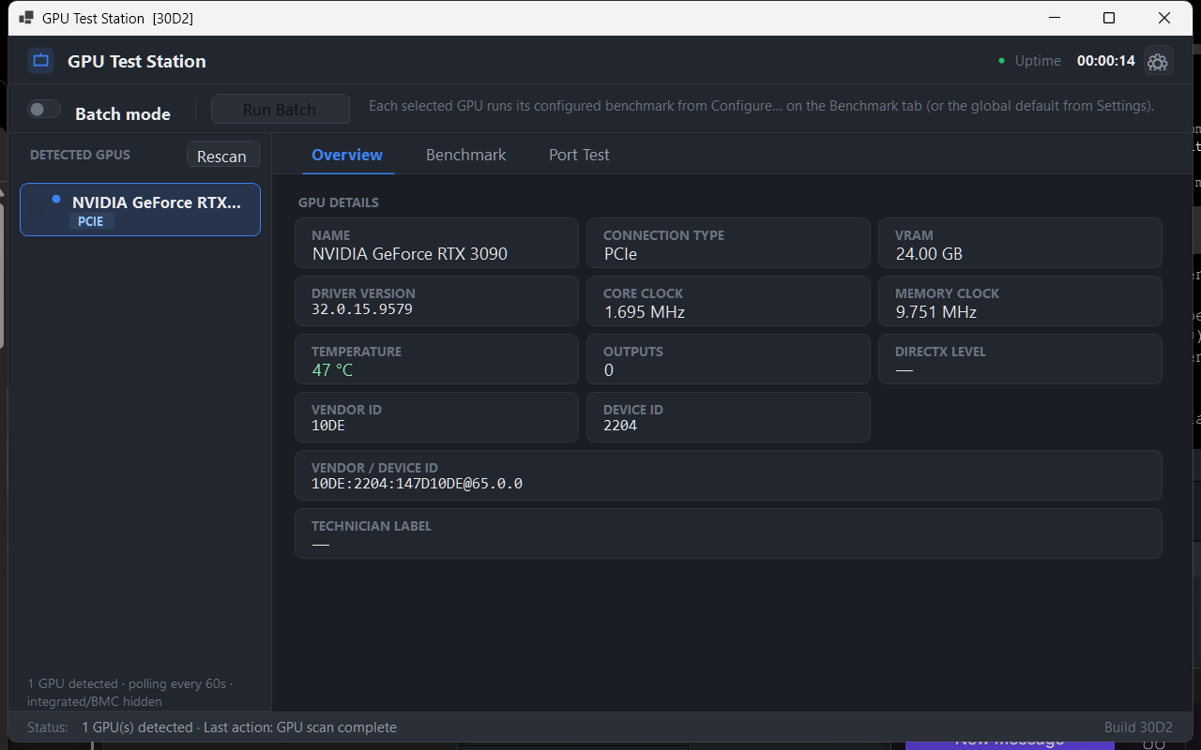
Task: Click the green uptime status dot
Action: pos(1001,61)
